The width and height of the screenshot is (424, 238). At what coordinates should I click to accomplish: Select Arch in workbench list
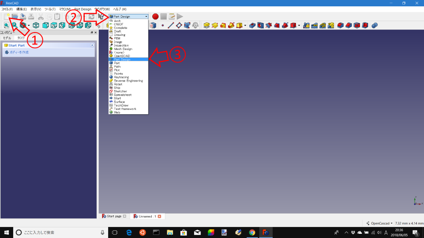coord(128,21)
